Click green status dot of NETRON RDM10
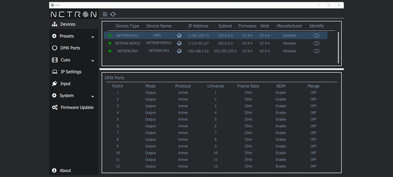The width and height of the screenshot is (393, 177). tap(110, 43)
